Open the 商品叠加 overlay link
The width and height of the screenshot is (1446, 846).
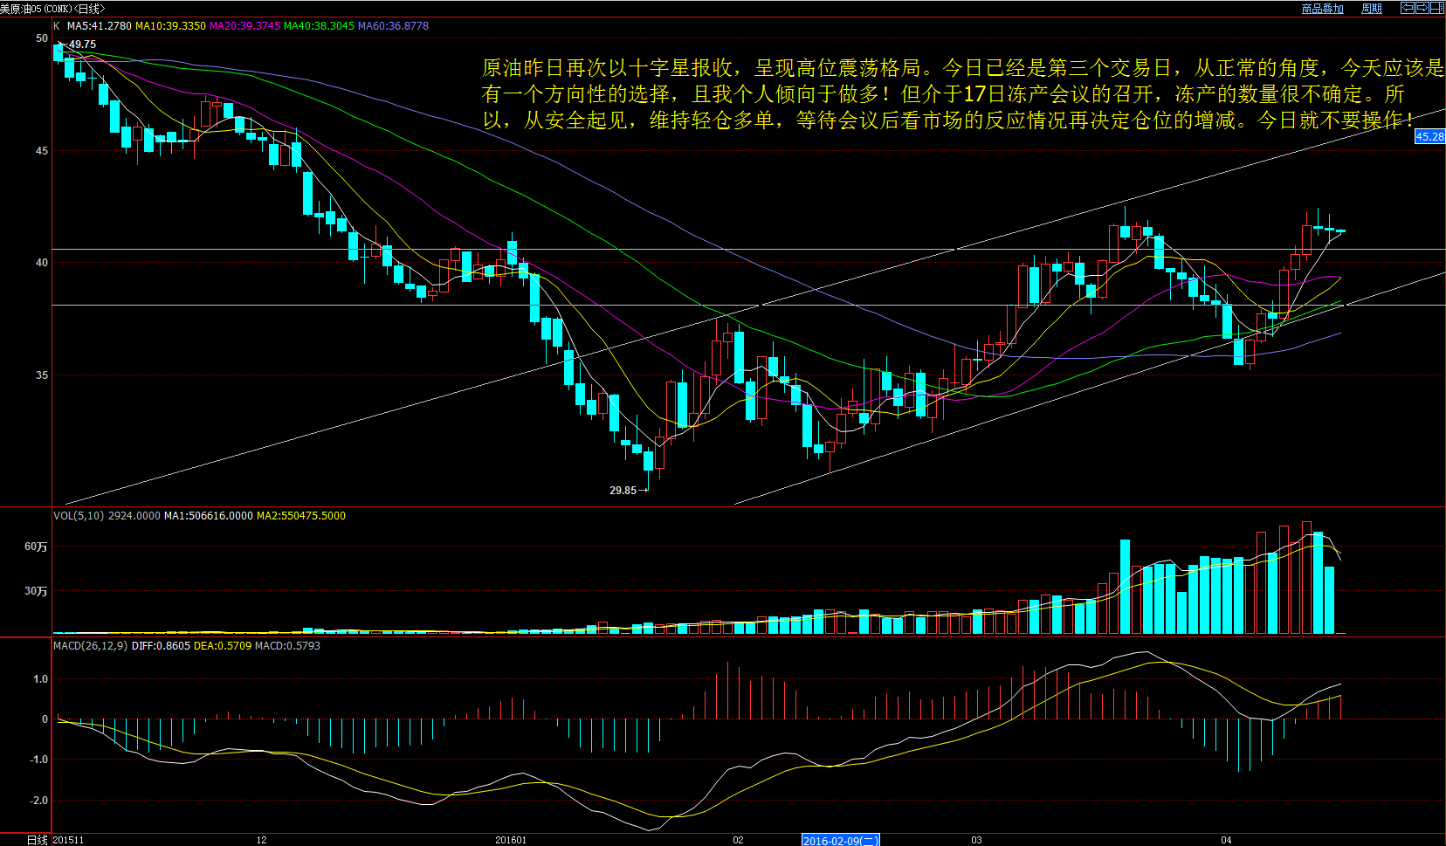[x=1322, y=9]
